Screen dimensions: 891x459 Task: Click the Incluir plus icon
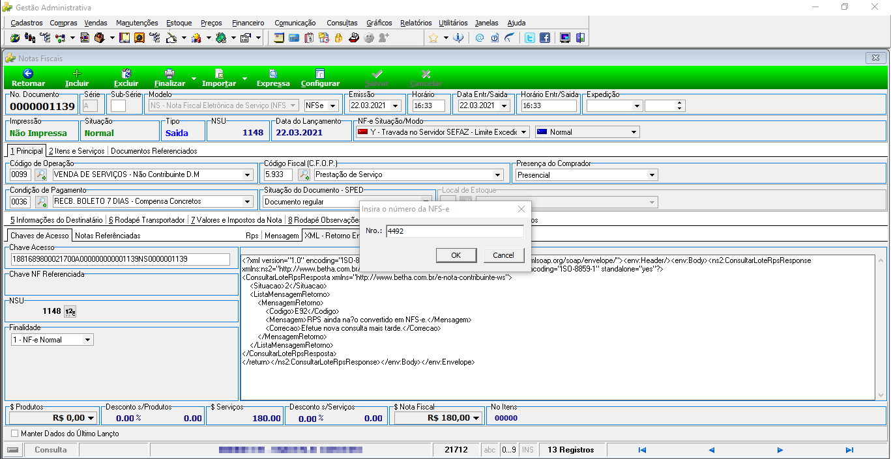(x=77, y=74)
